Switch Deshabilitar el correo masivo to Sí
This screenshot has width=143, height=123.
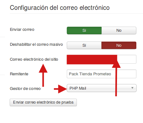(x=84, y=45)
